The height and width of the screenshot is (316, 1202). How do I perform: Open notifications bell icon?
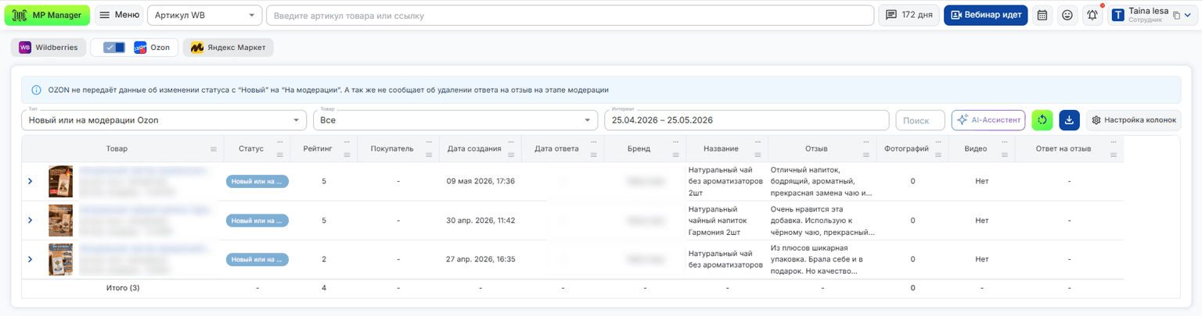1092,15
